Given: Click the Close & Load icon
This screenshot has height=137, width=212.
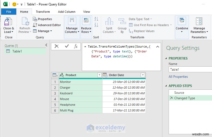Looking at the screenshot, I should [8, 21].
